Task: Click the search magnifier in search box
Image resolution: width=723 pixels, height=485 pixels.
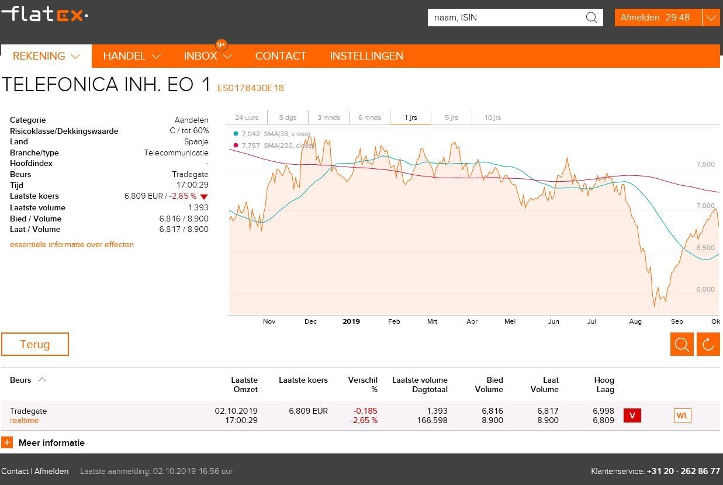Action: (x=591, y=18)
